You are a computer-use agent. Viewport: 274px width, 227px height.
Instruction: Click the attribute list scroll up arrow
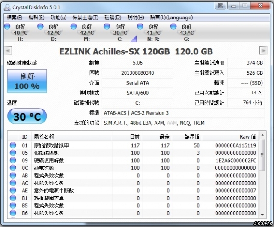click(262, 135)
